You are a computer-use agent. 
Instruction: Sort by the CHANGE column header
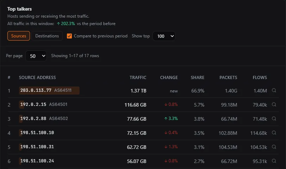pos(169,78)
